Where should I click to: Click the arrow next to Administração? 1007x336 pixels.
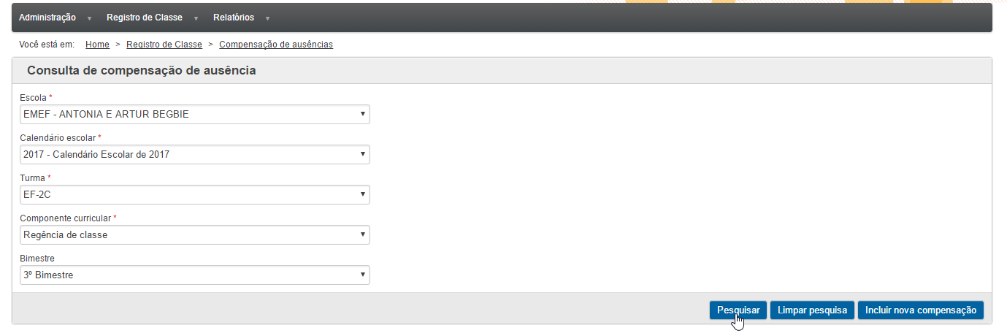click(89, 18)
